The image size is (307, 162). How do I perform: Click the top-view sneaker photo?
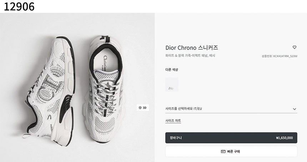click(x=104, y=89)
